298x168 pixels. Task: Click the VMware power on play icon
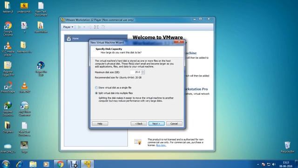point(80,27)
